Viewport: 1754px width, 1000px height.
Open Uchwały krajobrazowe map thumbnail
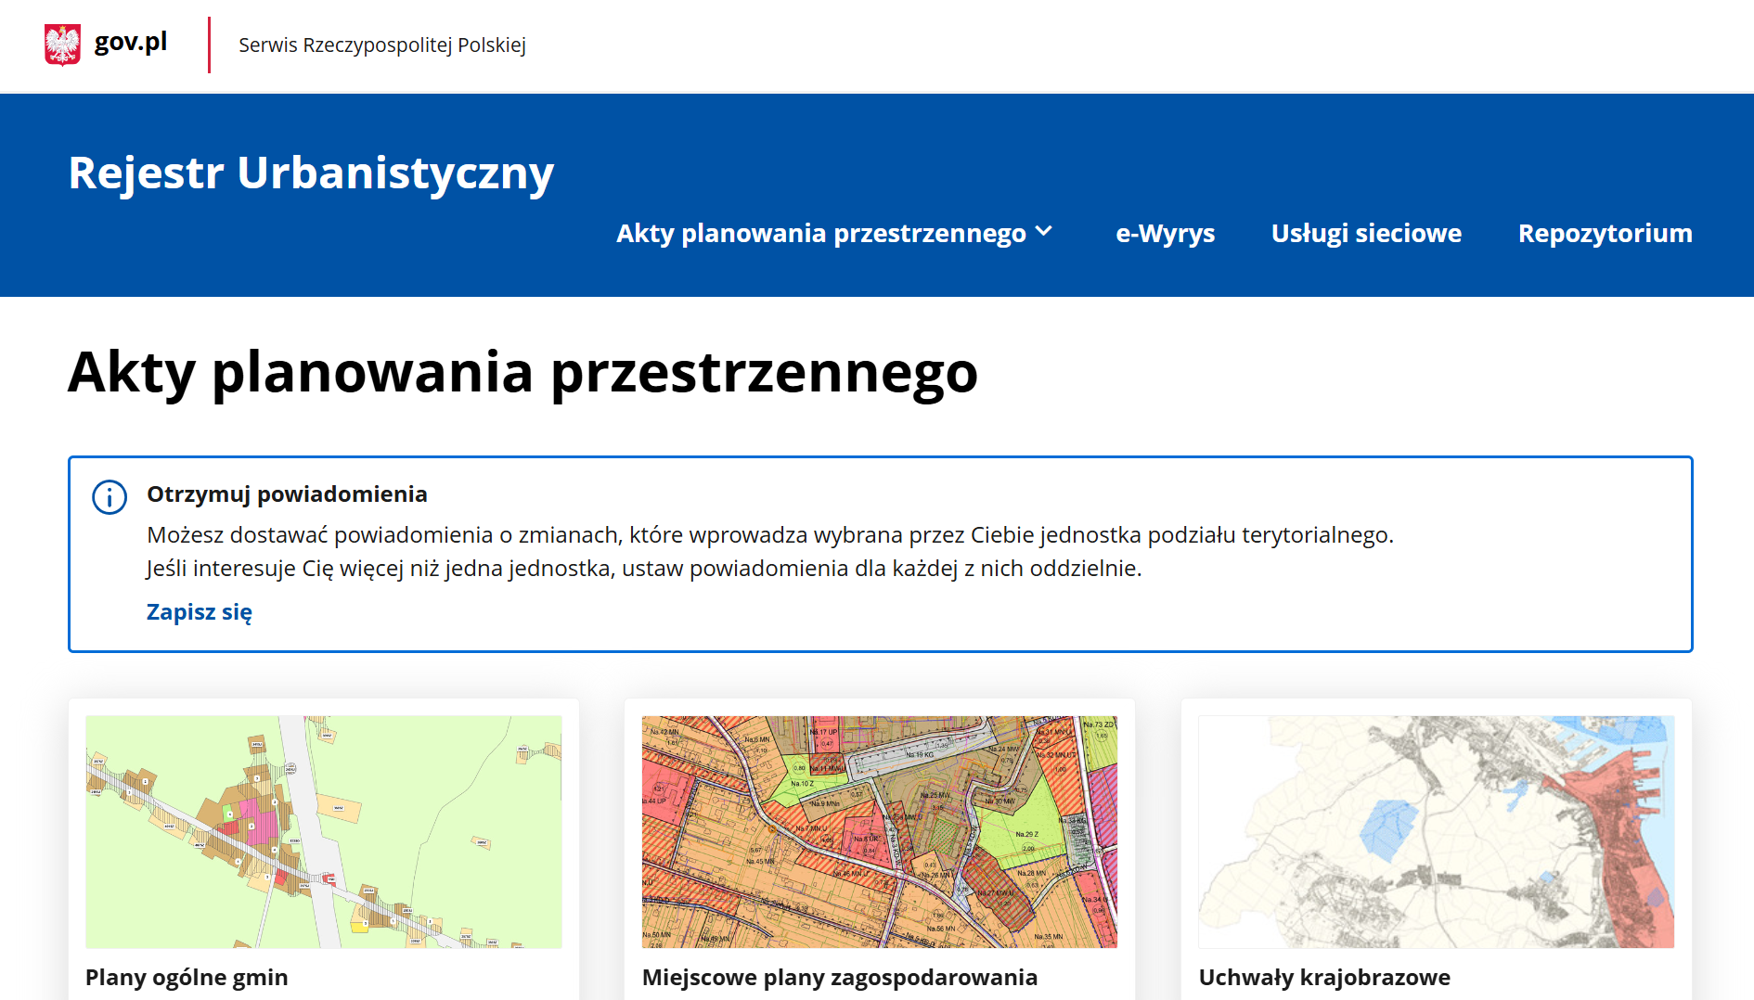point(1437,831)
